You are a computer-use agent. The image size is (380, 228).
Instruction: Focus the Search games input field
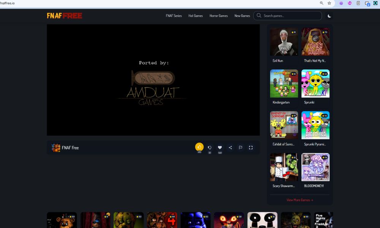291,16
